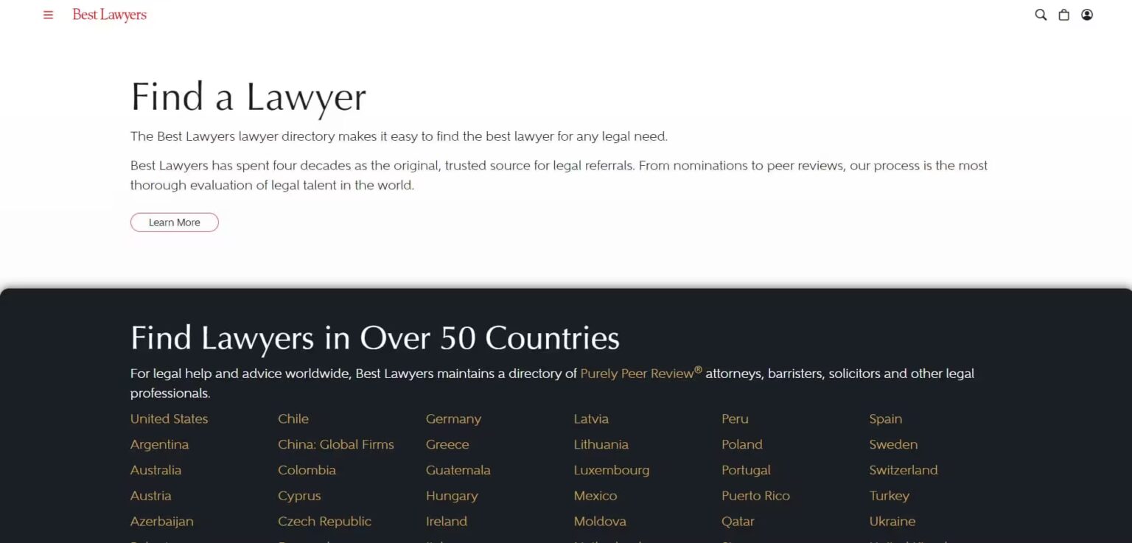Open the search tool
The height and width of the screenshot is (543, 1132).
tap(1040, 14)
